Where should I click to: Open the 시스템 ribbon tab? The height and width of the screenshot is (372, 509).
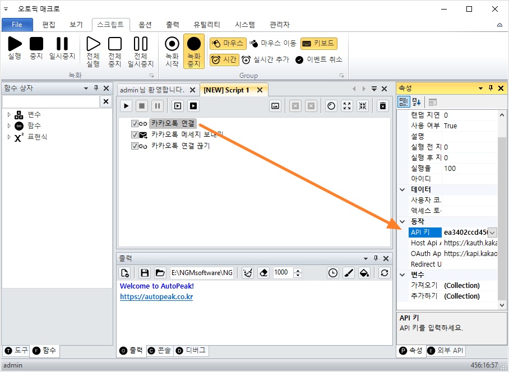click(x=245, y=25)
